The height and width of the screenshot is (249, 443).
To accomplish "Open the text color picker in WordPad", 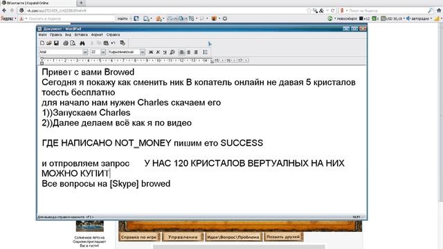I will pyautogui.click(x=172, y=52).
